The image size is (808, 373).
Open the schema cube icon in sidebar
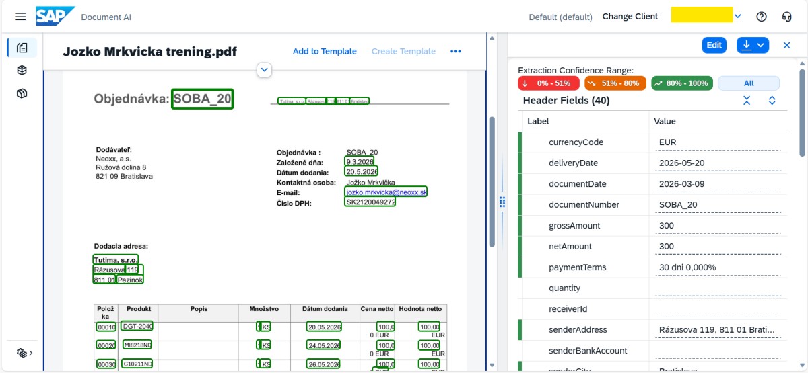tap(22, 71)
